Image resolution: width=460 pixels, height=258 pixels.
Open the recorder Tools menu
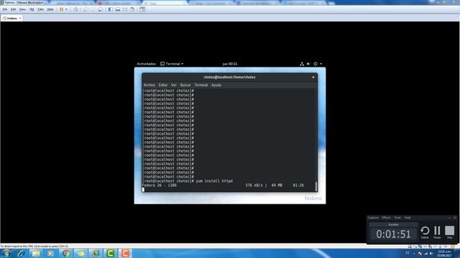(x=397, y=218)
